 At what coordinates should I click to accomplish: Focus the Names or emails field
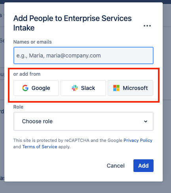(84, 55)
